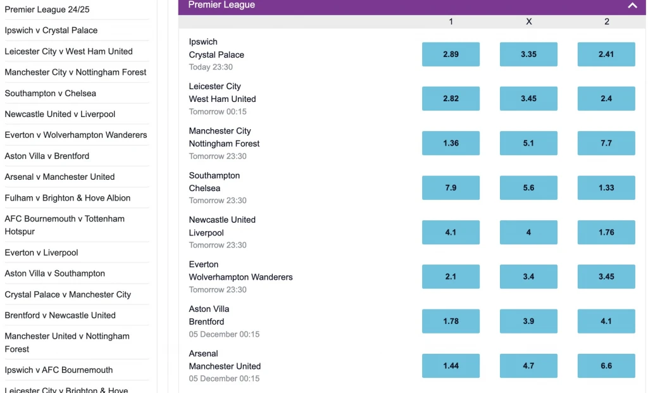Open Crystal Palace v Manchester City link

(x=68, y=294)
